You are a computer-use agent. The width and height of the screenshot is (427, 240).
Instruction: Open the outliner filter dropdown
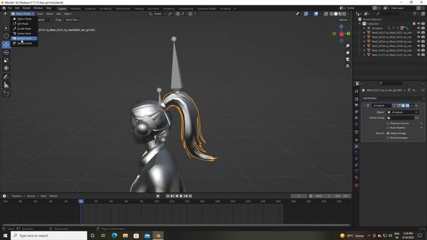pos(416,13)
